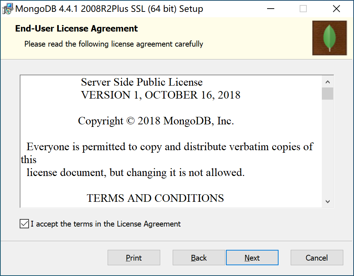Click 'license document, but changing it' line
Screen dimensions: 354x276
[x=136, y=173]
